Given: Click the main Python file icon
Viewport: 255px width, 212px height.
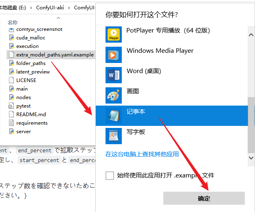Looking at the screenshot, I should tap(11, 89).
